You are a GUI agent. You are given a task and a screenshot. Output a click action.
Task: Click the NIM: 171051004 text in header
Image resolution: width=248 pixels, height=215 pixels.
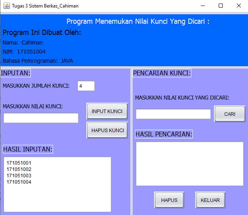pos(24,52)
